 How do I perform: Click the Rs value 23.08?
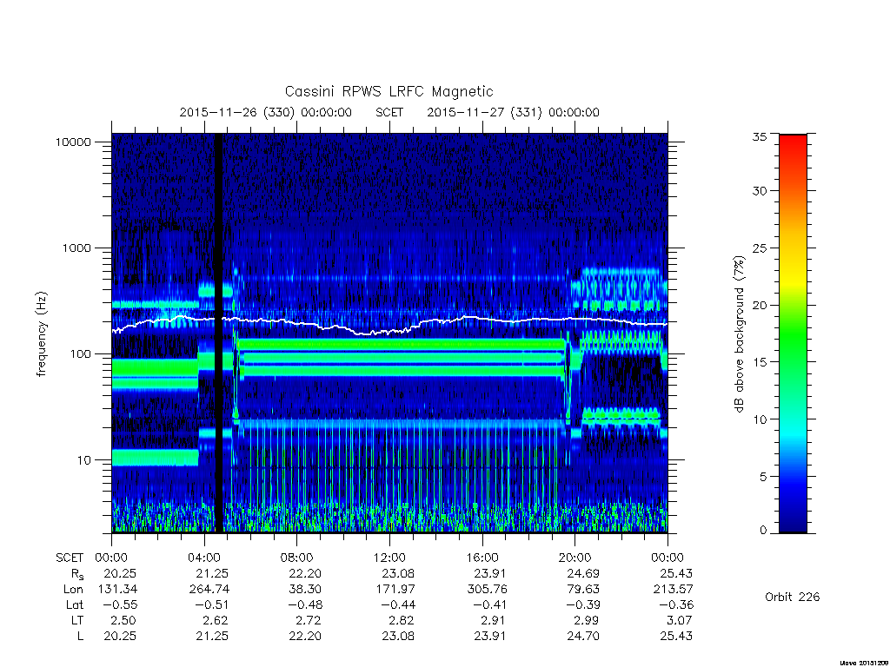398,573
